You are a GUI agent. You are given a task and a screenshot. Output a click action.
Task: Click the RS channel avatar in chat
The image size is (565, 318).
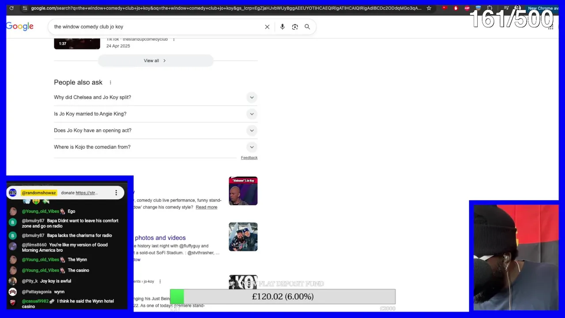click(12, 193)
